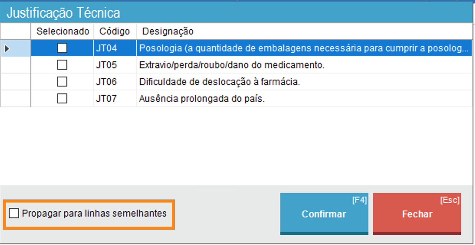
Task: Choose the Extravio/perda/roubo/dano do medicamento entry
Action: point(232,65)
